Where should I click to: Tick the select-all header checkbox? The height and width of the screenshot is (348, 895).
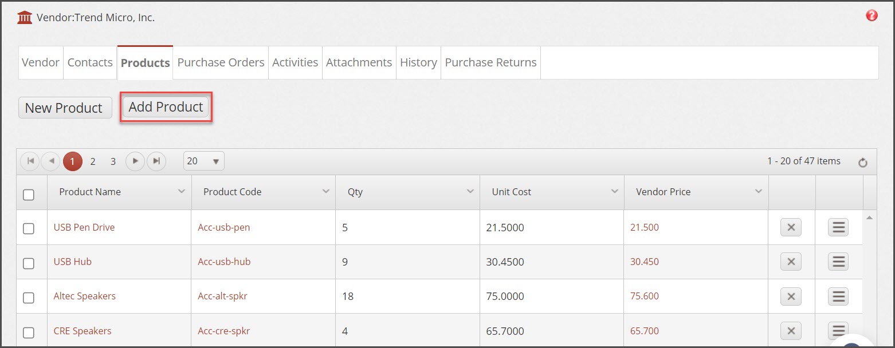tap(29, 195)
